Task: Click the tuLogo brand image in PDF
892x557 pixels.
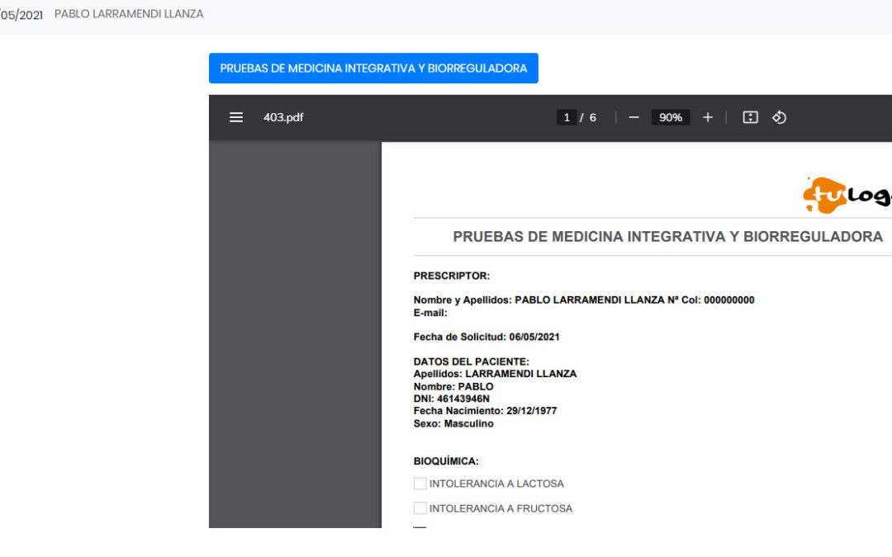Action: pyautogui.click(x=847, y=195)
